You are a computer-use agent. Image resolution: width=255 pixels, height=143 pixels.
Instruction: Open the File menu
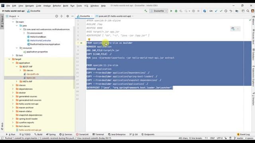coord(8,6)
